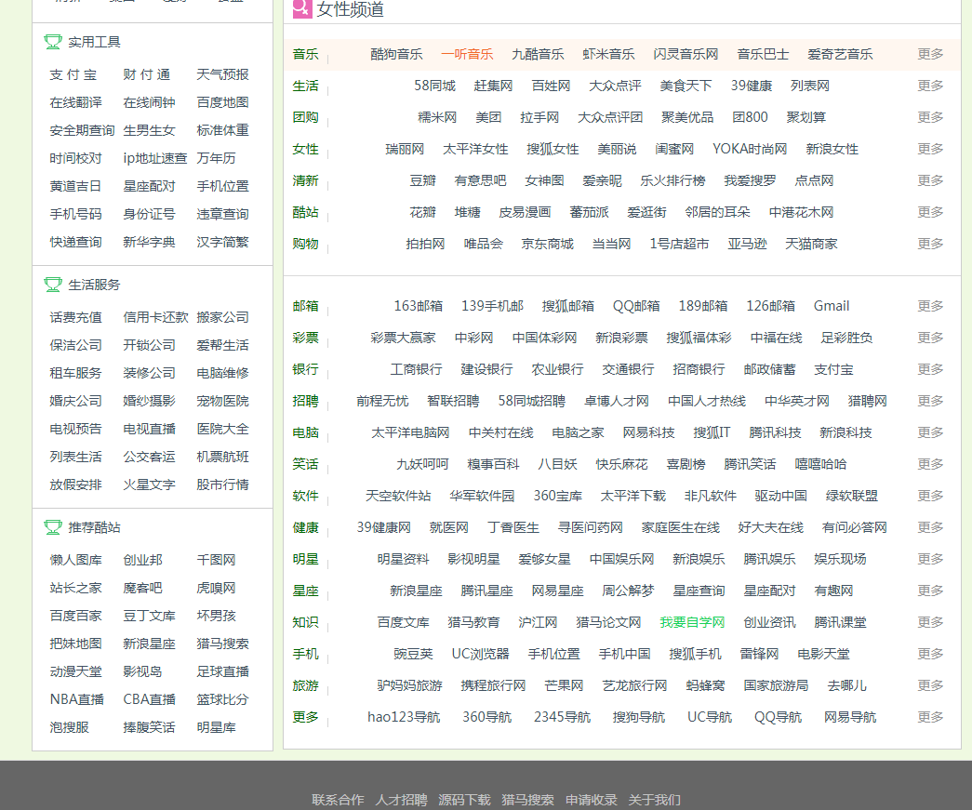Select the 彩票 category label
This screenshot has width=972, height=810.
(306, 338)
